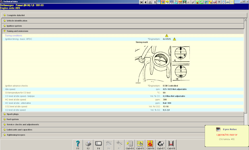Select HC level at idle - alternative row
The image size is (249, 150).
coord(123,103)
